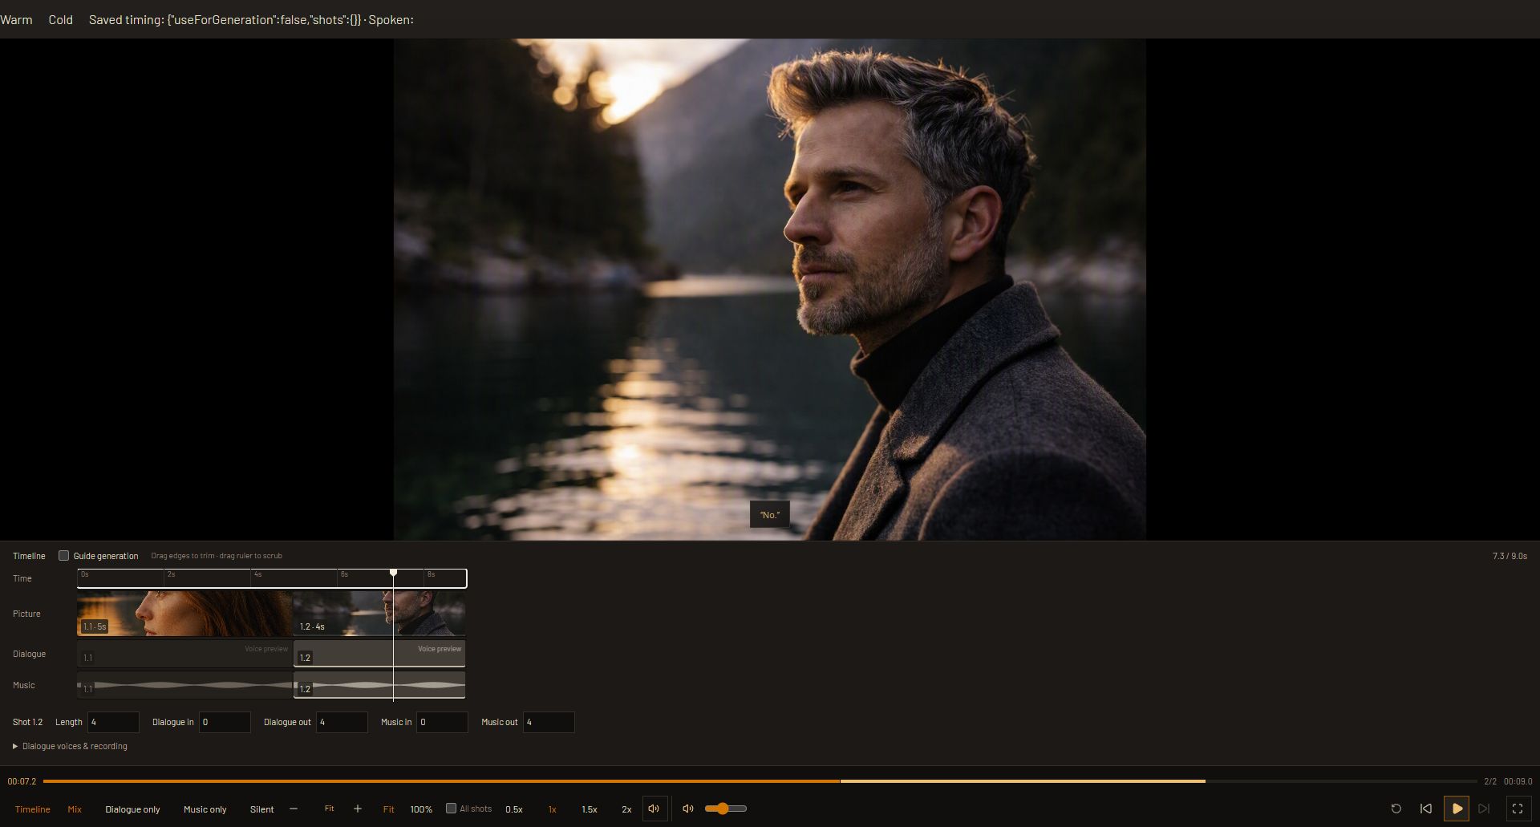
Task: Click the boxed speaker mute button
Action: coord(654,809)
